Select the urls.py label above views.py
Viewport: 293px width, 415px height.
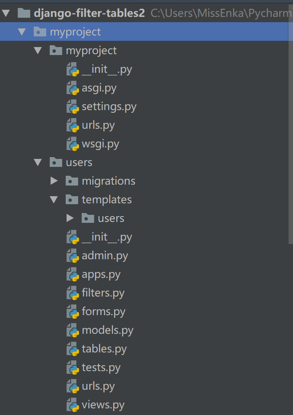[98, 387]
